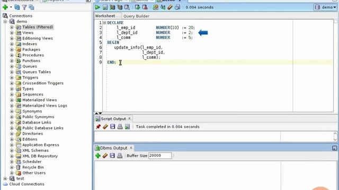This screenshot has height=190, width=339.
Task: Expand the Functions node
Action: tap(12, 61)
